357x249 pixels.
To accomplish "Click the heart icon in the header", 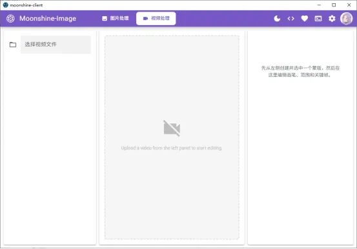I will tap(305, 19).
